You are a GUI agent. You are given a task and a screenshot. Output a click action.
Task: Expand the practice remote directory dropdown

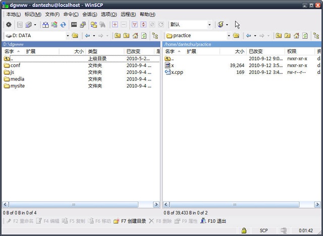[229, 36]
